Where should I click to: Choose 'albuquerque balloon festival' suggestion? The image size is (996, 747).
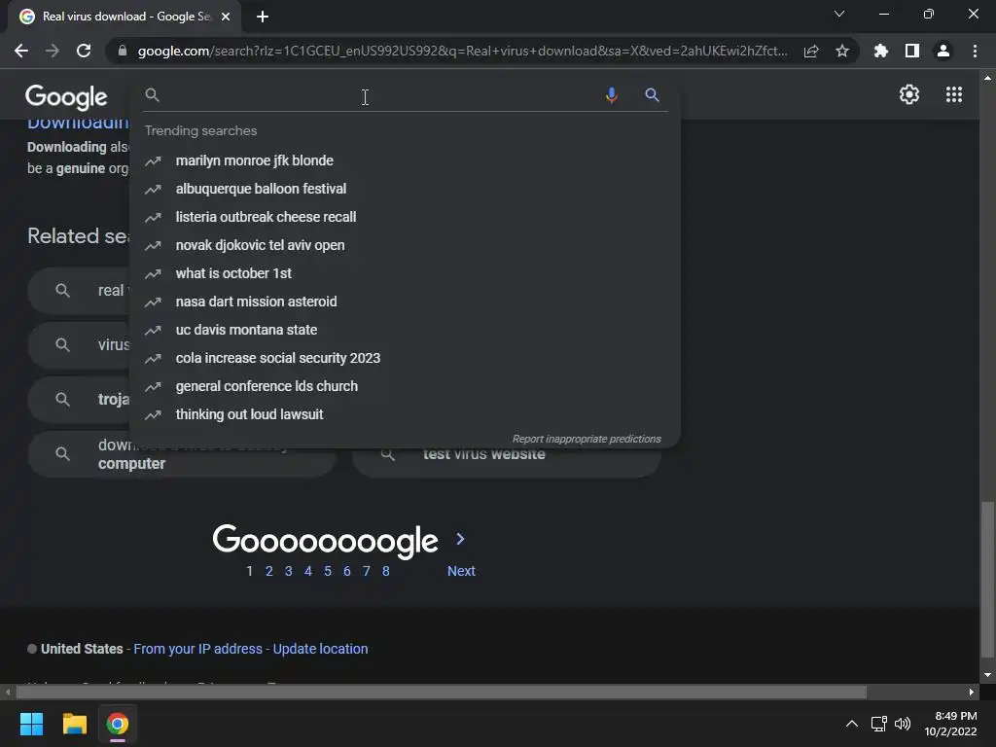[261, 189]
